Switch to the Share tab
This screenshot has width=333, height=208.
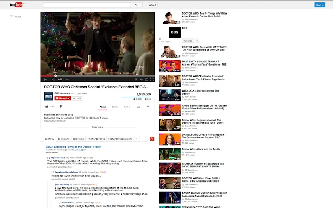point(114,107)
